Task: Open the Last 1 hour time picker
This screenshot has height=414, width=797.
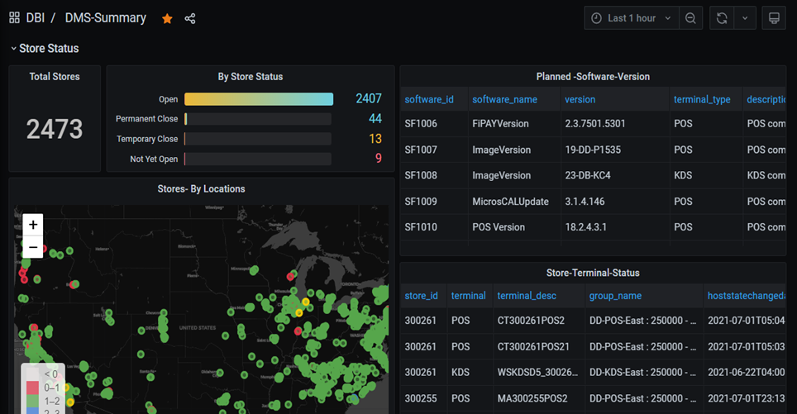Action: [632, 18]
